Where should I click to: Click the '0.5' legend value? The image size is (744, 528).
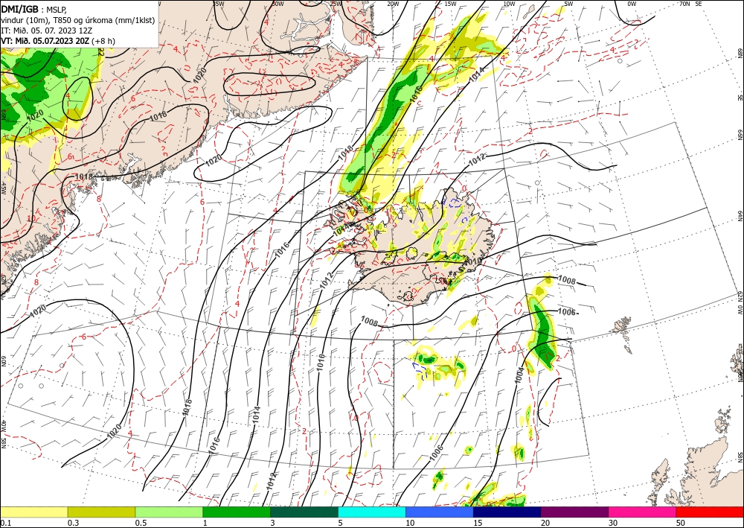coord(141,523)
